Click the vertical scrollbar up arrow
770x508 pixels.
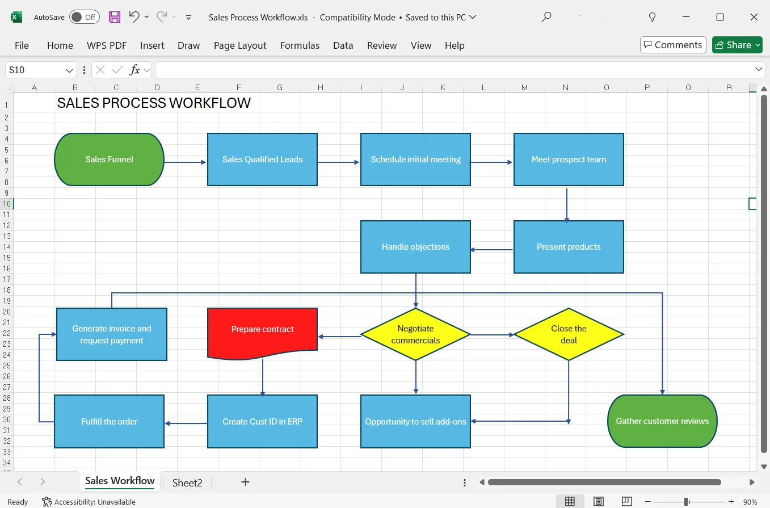coord(764,89)
